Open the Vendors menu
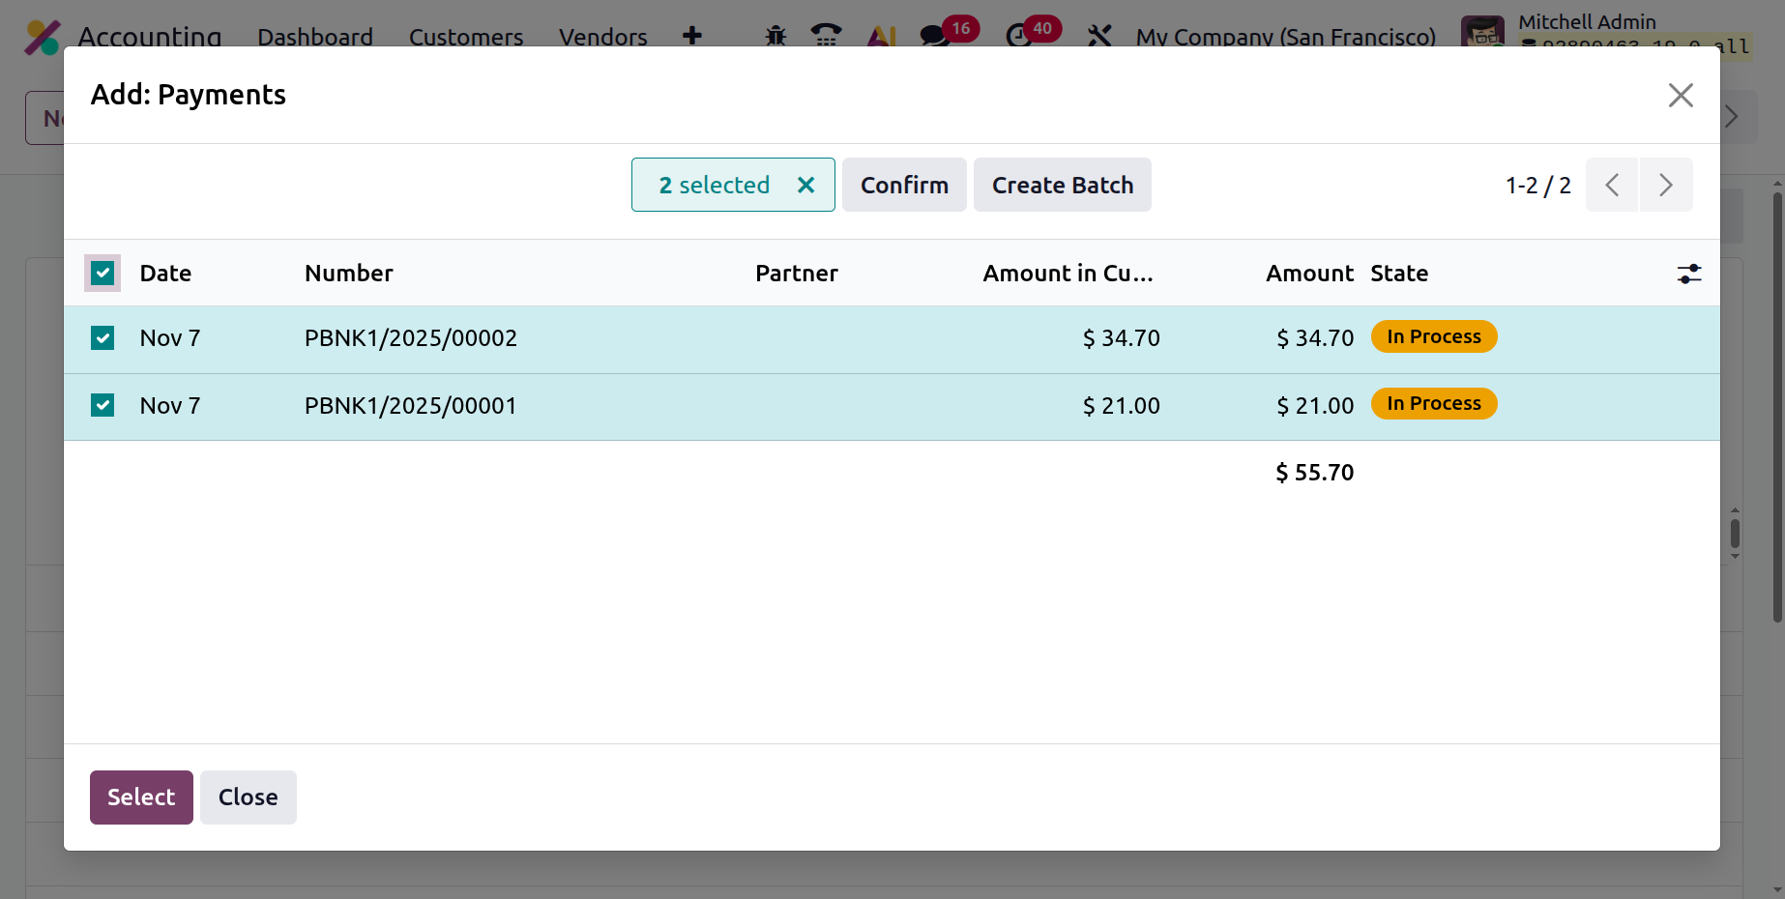Viewport: 1785px width, 899px height. pyautogui.click(x=602, y=37)
